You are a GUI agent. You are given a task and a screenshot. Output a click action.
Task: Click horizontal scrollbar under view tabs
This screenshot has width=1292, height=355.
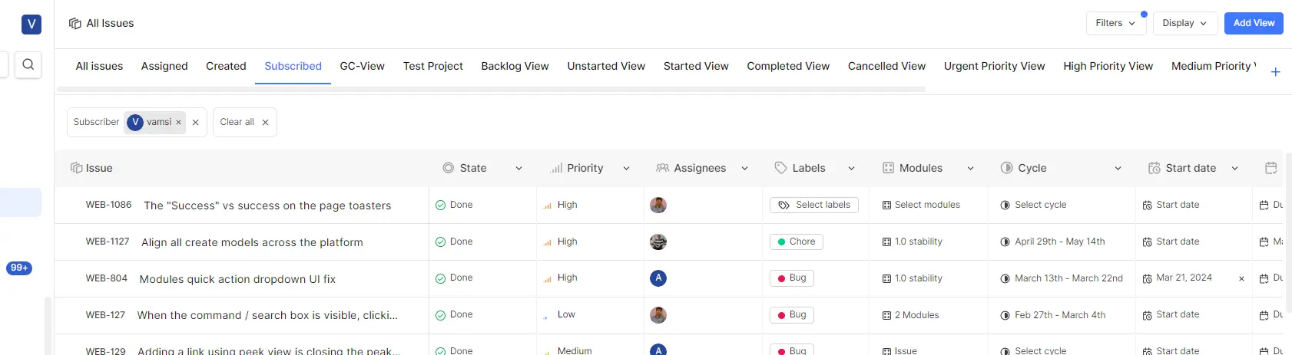492,89
